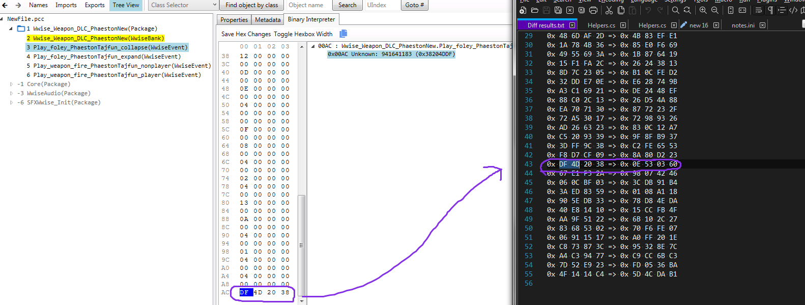805x305 pixels.
Task: Select Play_weapon_fire_PhaestonTajfun_nonplayer(WwiseEvent) tree row
Action: (x=119, y=66)
